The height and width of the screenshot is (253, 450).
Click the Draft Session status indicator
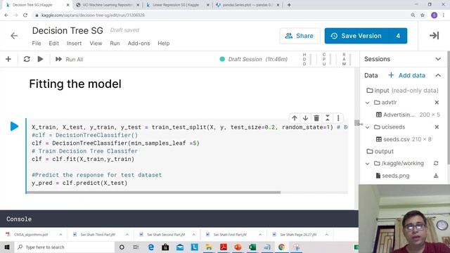253,59
